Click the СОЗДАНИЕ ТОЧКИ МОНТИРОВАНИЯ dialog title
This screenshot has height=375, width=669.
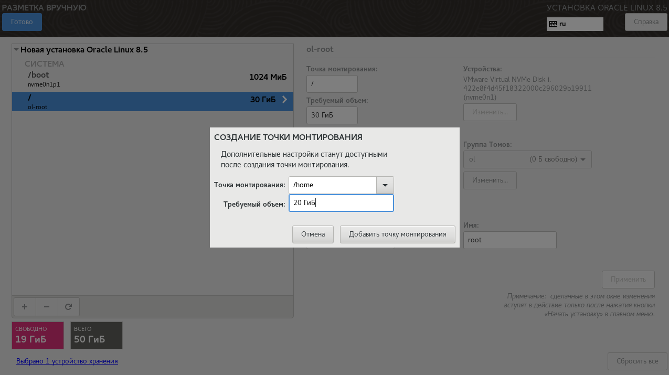(288, 137)
